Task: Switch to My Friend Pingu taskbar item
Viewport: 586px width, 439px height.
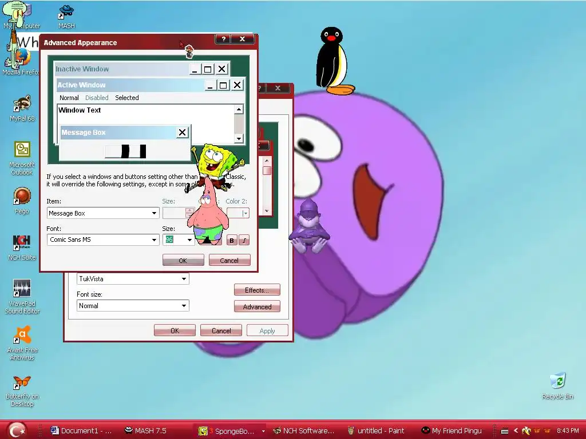Action: (x=452, y=430)
